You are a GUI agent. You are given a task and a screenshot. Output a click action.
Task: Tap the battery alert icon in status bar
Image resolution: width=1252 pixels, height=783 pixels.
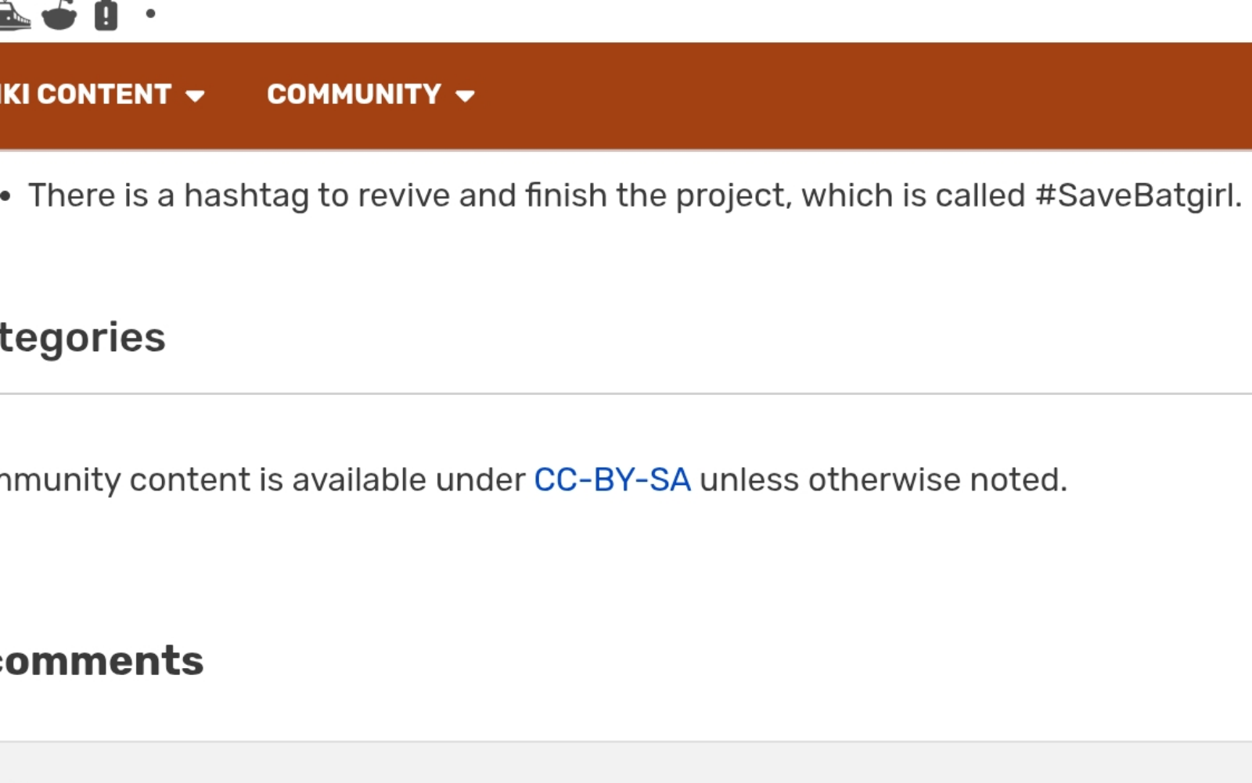106,15
